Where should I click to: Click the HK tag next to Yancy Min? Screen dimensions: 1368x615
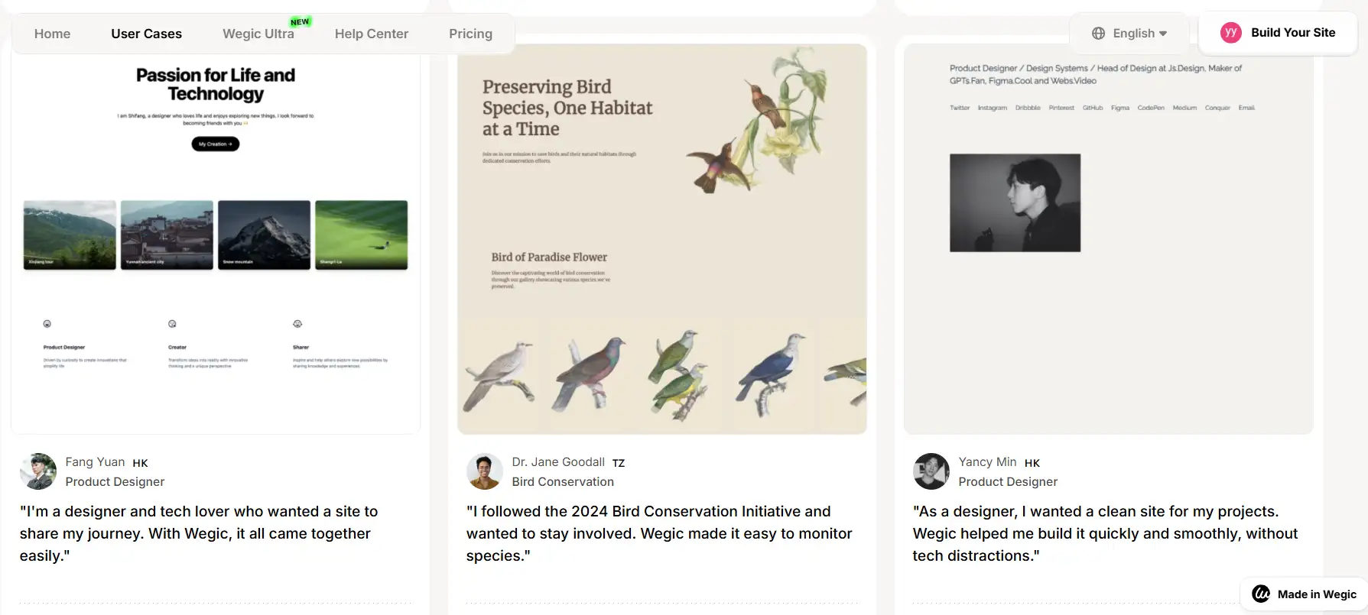click(1032, 463)
